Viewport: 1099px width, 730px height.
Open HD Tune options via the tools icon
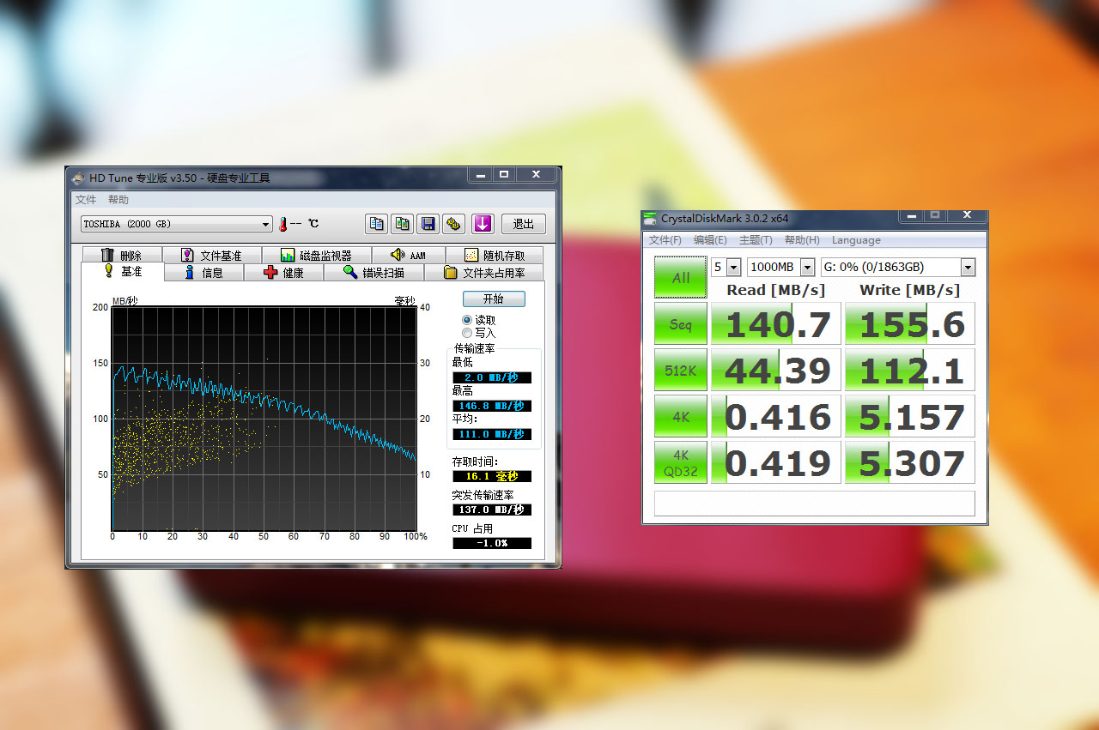[454, 224]
